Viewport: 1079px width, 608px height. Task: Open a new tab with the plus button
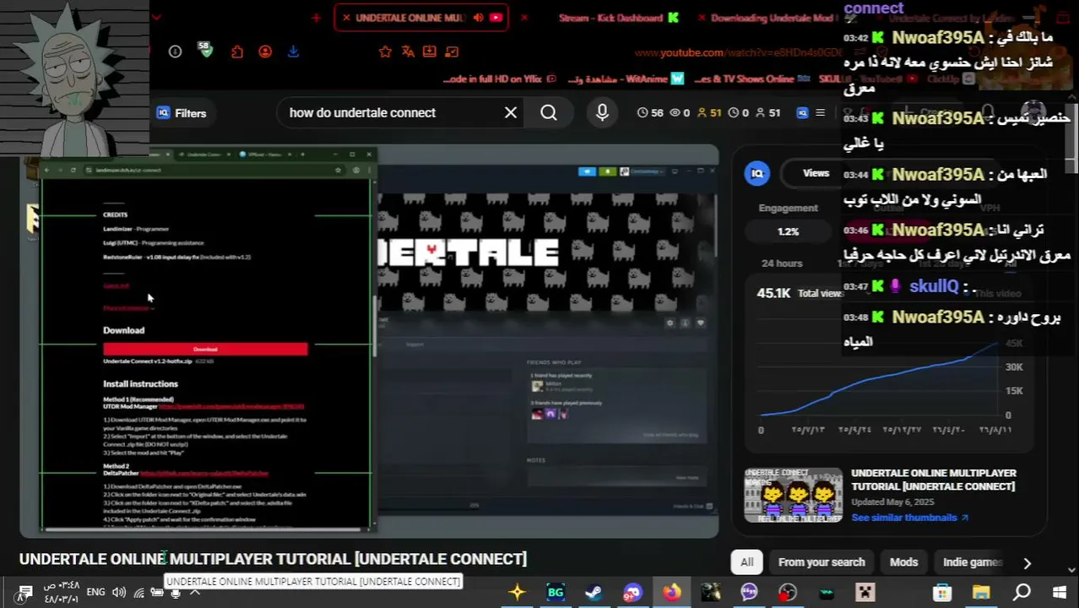click(x=316, y=18)
